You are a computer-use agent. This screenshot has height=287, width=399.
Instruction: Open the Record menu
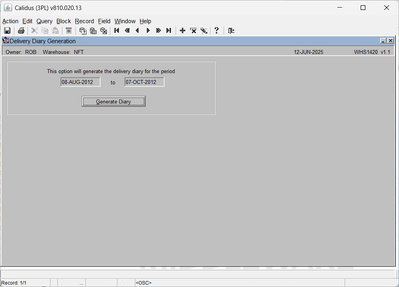pyautogui.click(x=84, y=21)
